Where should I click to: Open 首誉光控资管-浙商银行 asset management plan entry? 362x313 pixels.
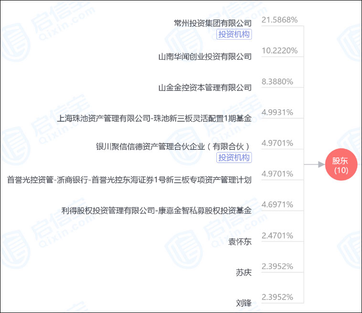[129, 180]
